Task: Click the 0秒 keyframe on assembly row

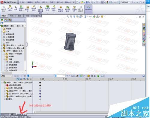Action: pos(40,83)
